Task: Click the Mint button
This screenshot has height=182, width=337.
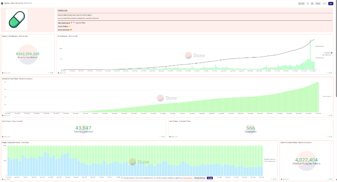Action: click(x=324, y=4)
